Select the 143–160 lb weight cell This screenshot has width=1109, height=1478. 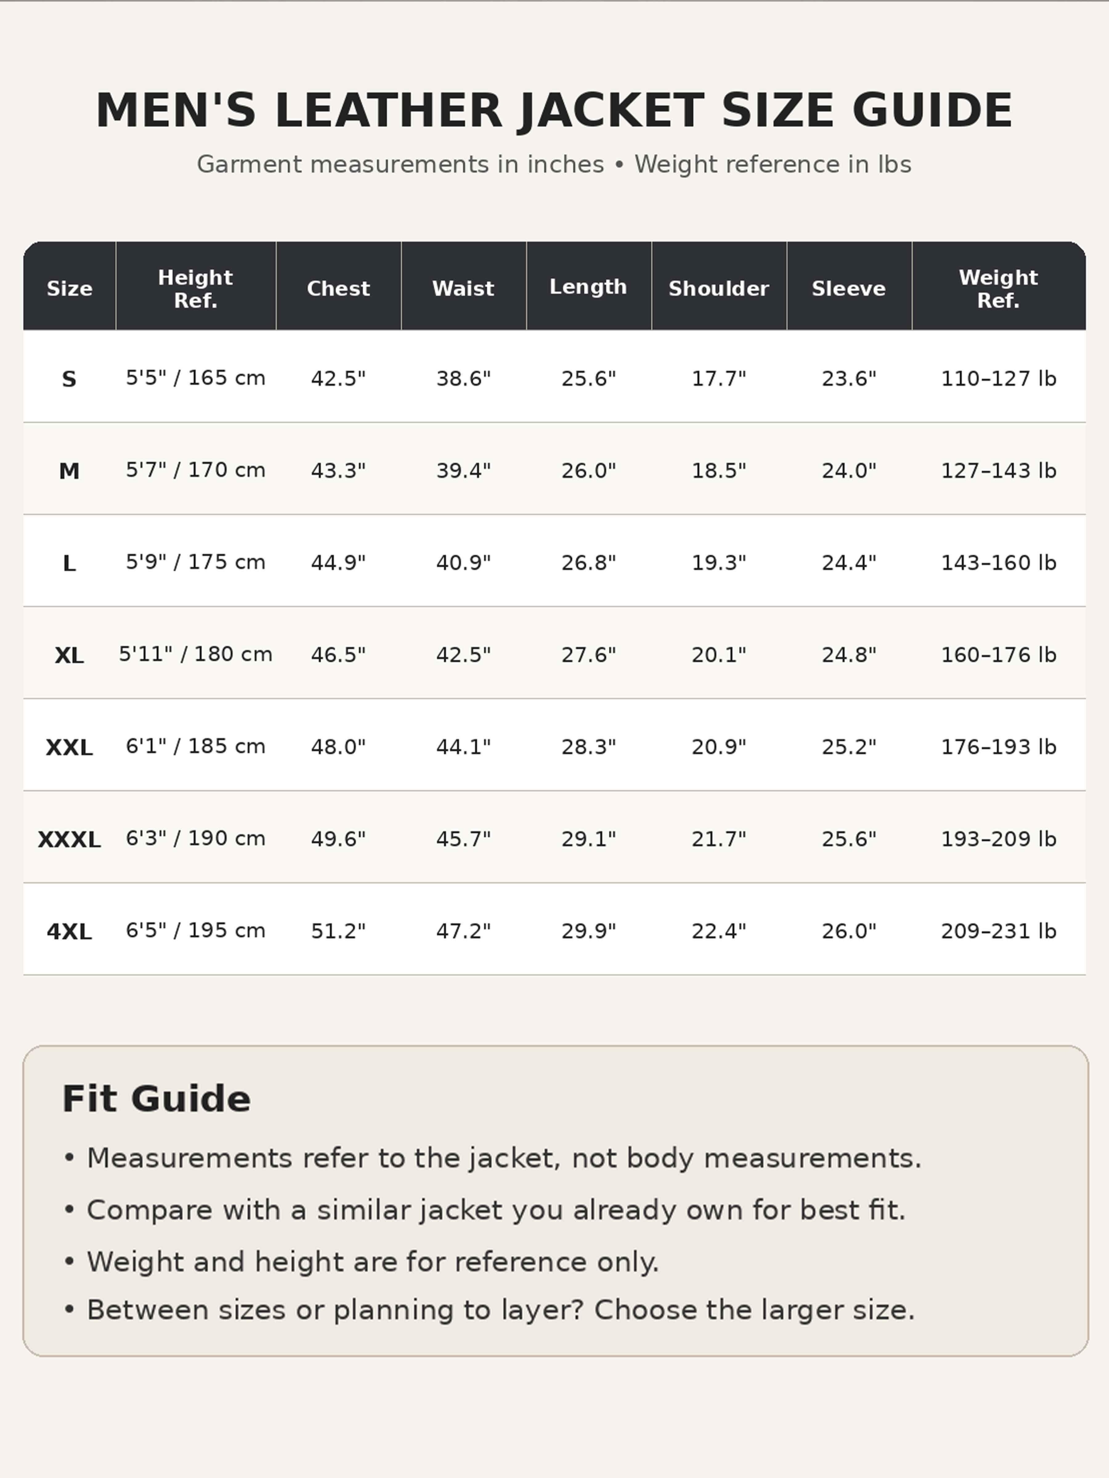tap(999, 563)
